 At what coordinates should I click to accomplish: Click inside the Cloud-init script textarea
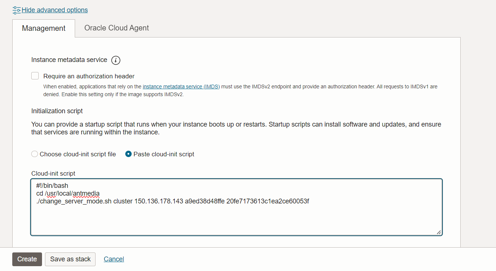236,207
